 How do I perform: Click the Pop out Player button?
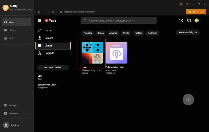[x=196, y=12]
